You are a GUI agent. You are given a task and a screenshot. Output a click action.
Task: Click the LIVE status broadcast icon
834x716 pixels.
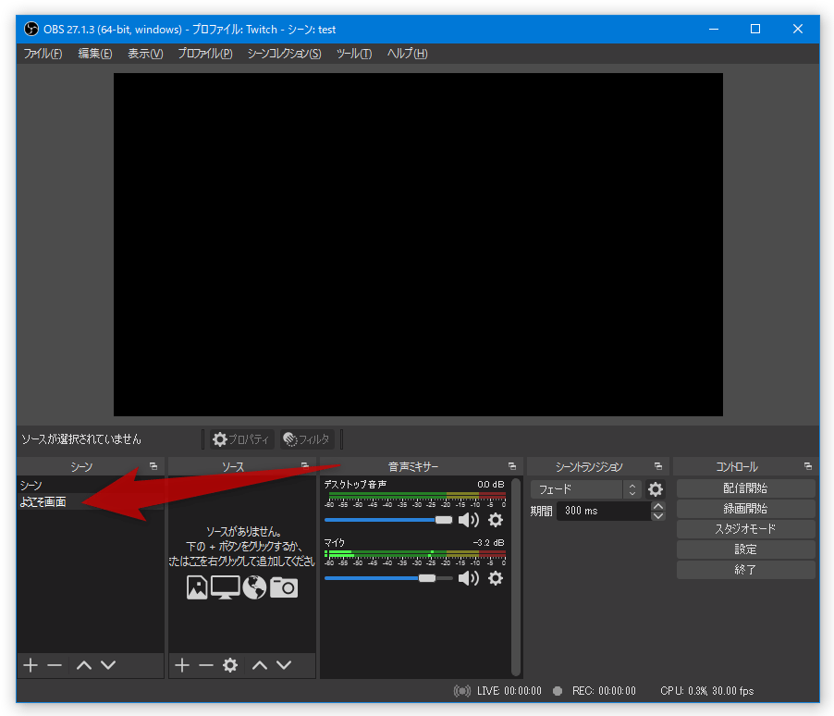coord(462,691)
